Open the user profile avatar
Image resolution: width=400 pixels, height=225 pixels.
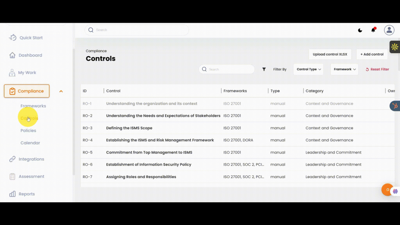point(389,30)
